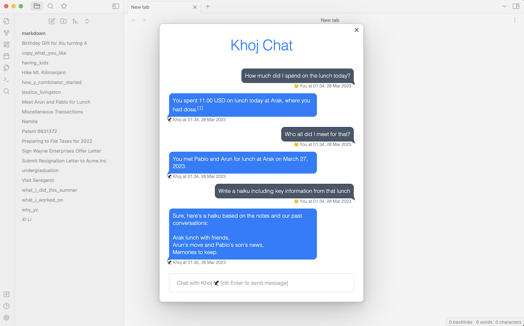
Task: Close the Khoj Chat modal
Action: 357,30
